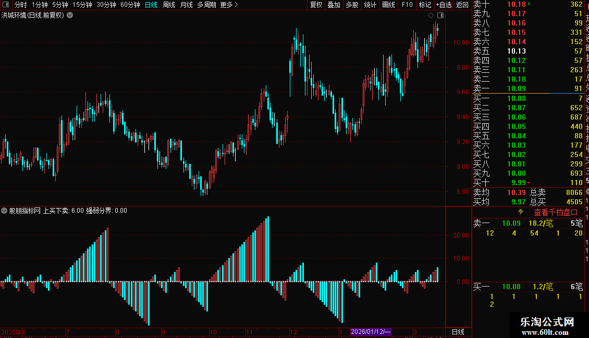Screen dimensions: 589x338
Task: Click the 叠加 overlay button
Action: point(334,5)
